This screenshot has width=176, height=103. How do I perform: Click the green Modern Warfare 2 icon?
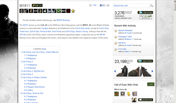pos(59,11)
